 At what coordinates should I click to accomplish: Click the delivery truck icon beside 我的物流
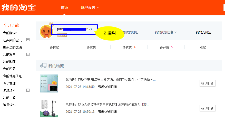click(43, 66)
